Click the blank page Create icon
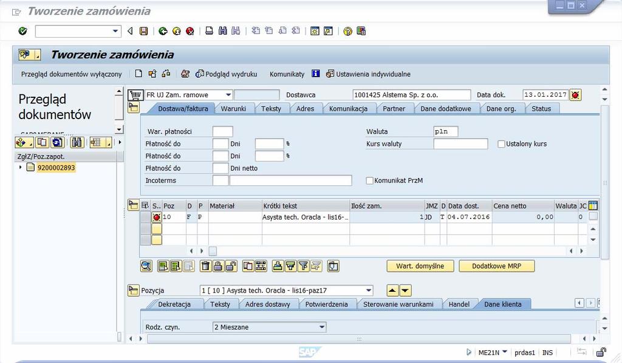 point(138,74)
